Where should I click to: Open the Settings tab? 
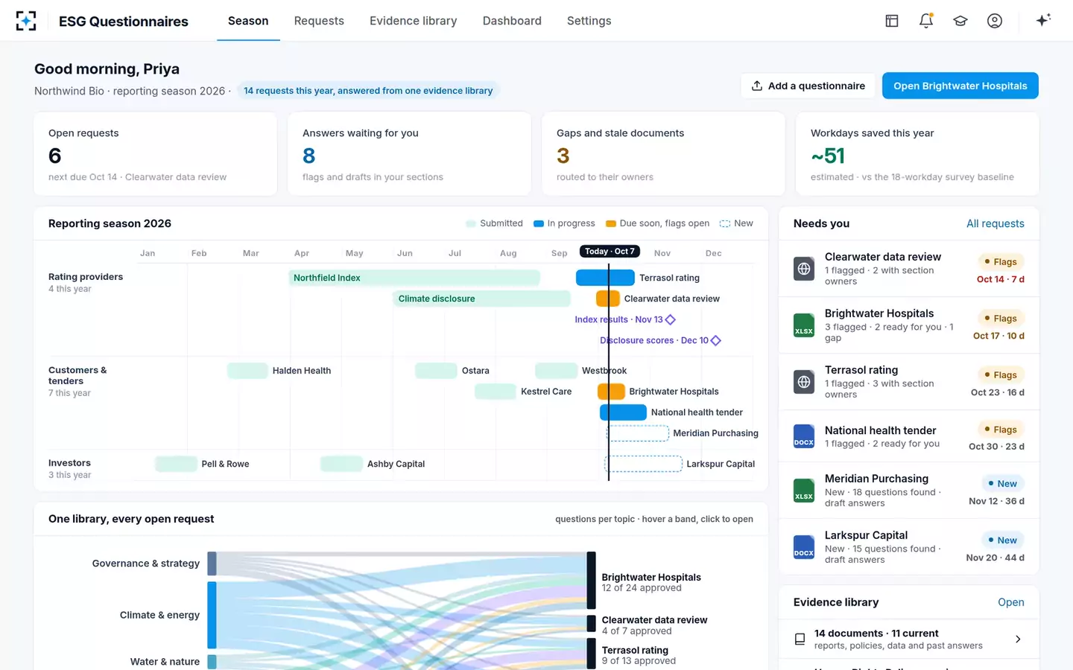(589, 21)
